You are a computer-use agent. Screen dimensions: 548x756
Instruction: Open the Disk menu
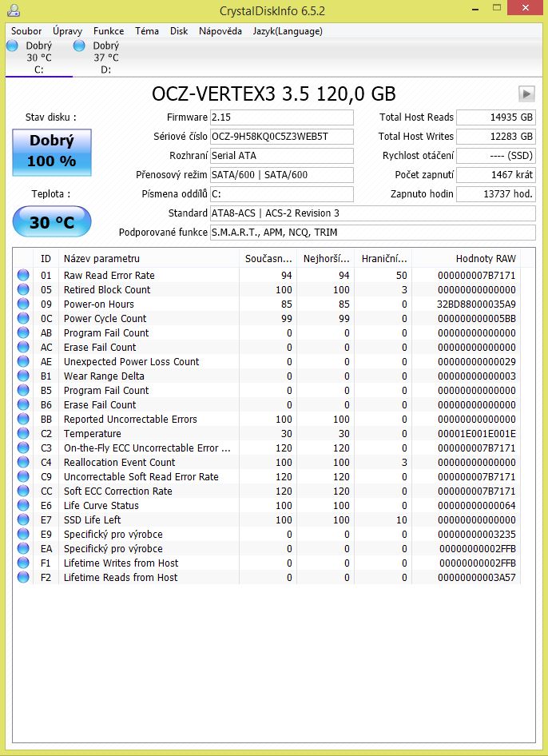[179, 31]
